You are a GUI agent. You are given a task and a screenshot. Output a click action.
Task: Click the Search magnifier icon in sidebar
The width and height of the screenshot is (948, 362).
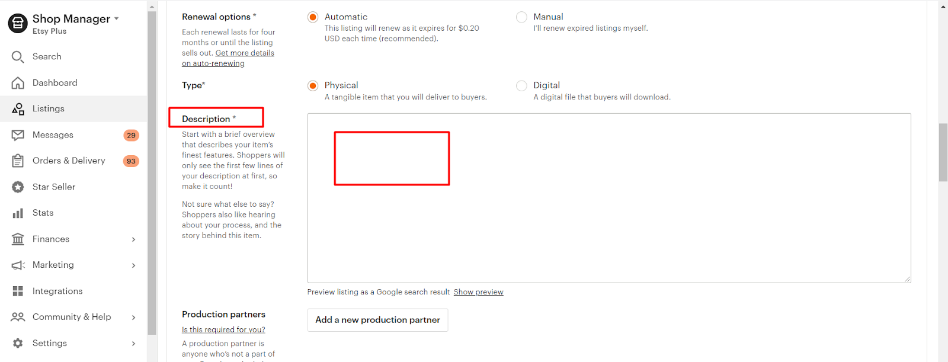pos(18,57)
